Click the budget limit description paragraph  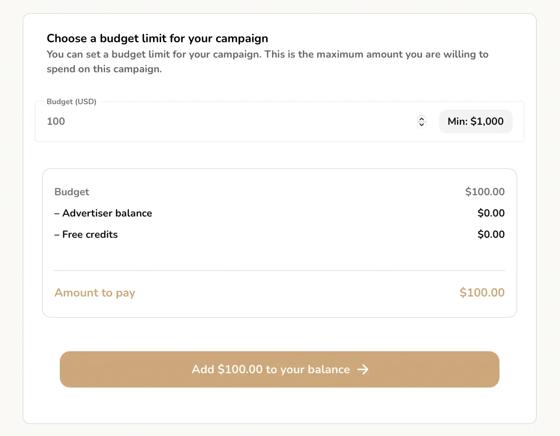tap(267, 62)
